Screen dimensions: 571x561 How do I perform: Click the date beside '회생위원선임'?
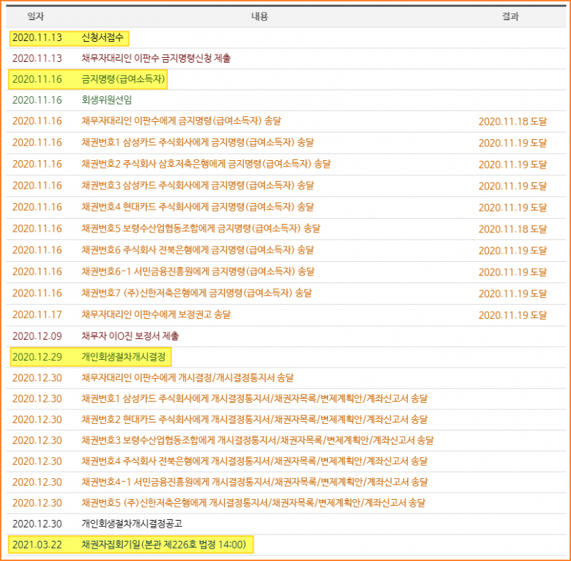(x=37, y=100)
